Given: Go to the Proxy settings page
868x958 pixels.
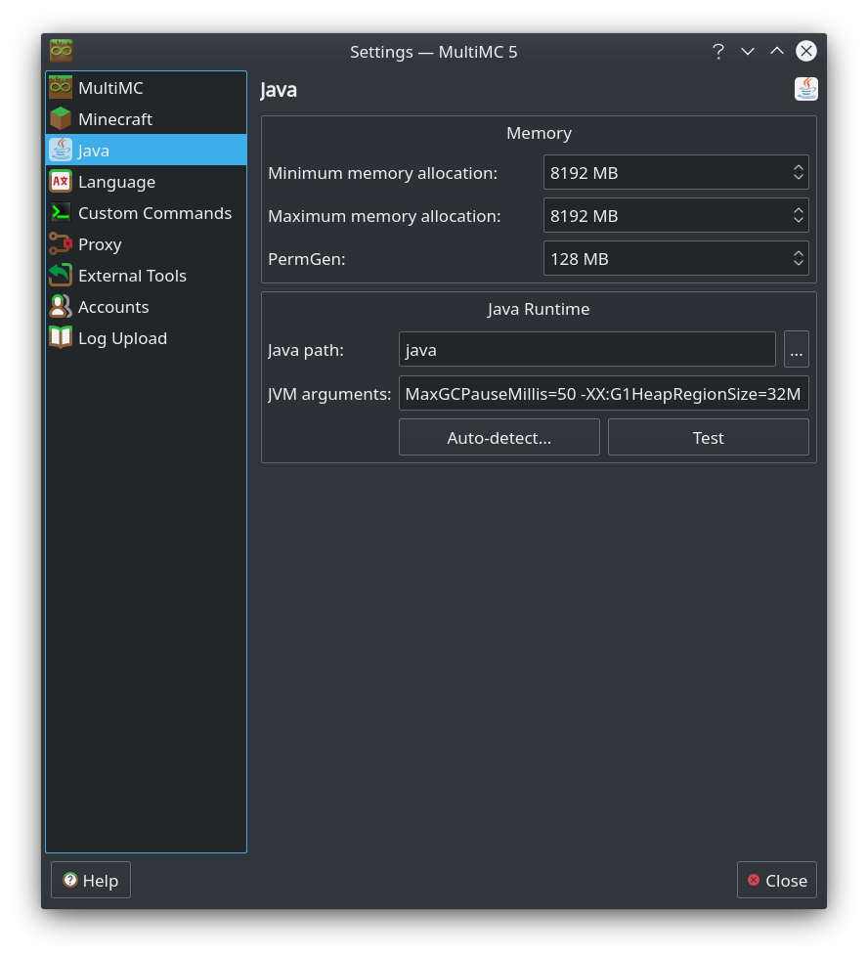Looking at the screenshot, I should click(x=146, y=243).
